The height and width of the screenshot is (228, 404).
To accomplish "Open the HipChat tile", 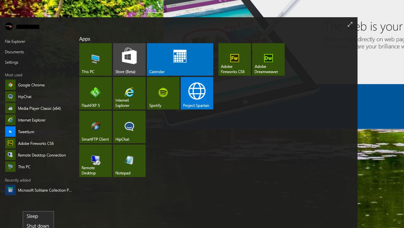I will (129, 127).
